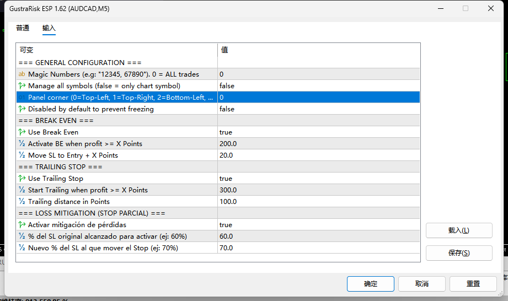Screen dimensions: 508x301
Task: Select Move SL to Entry + X Points label
Action: coord(73,155)
